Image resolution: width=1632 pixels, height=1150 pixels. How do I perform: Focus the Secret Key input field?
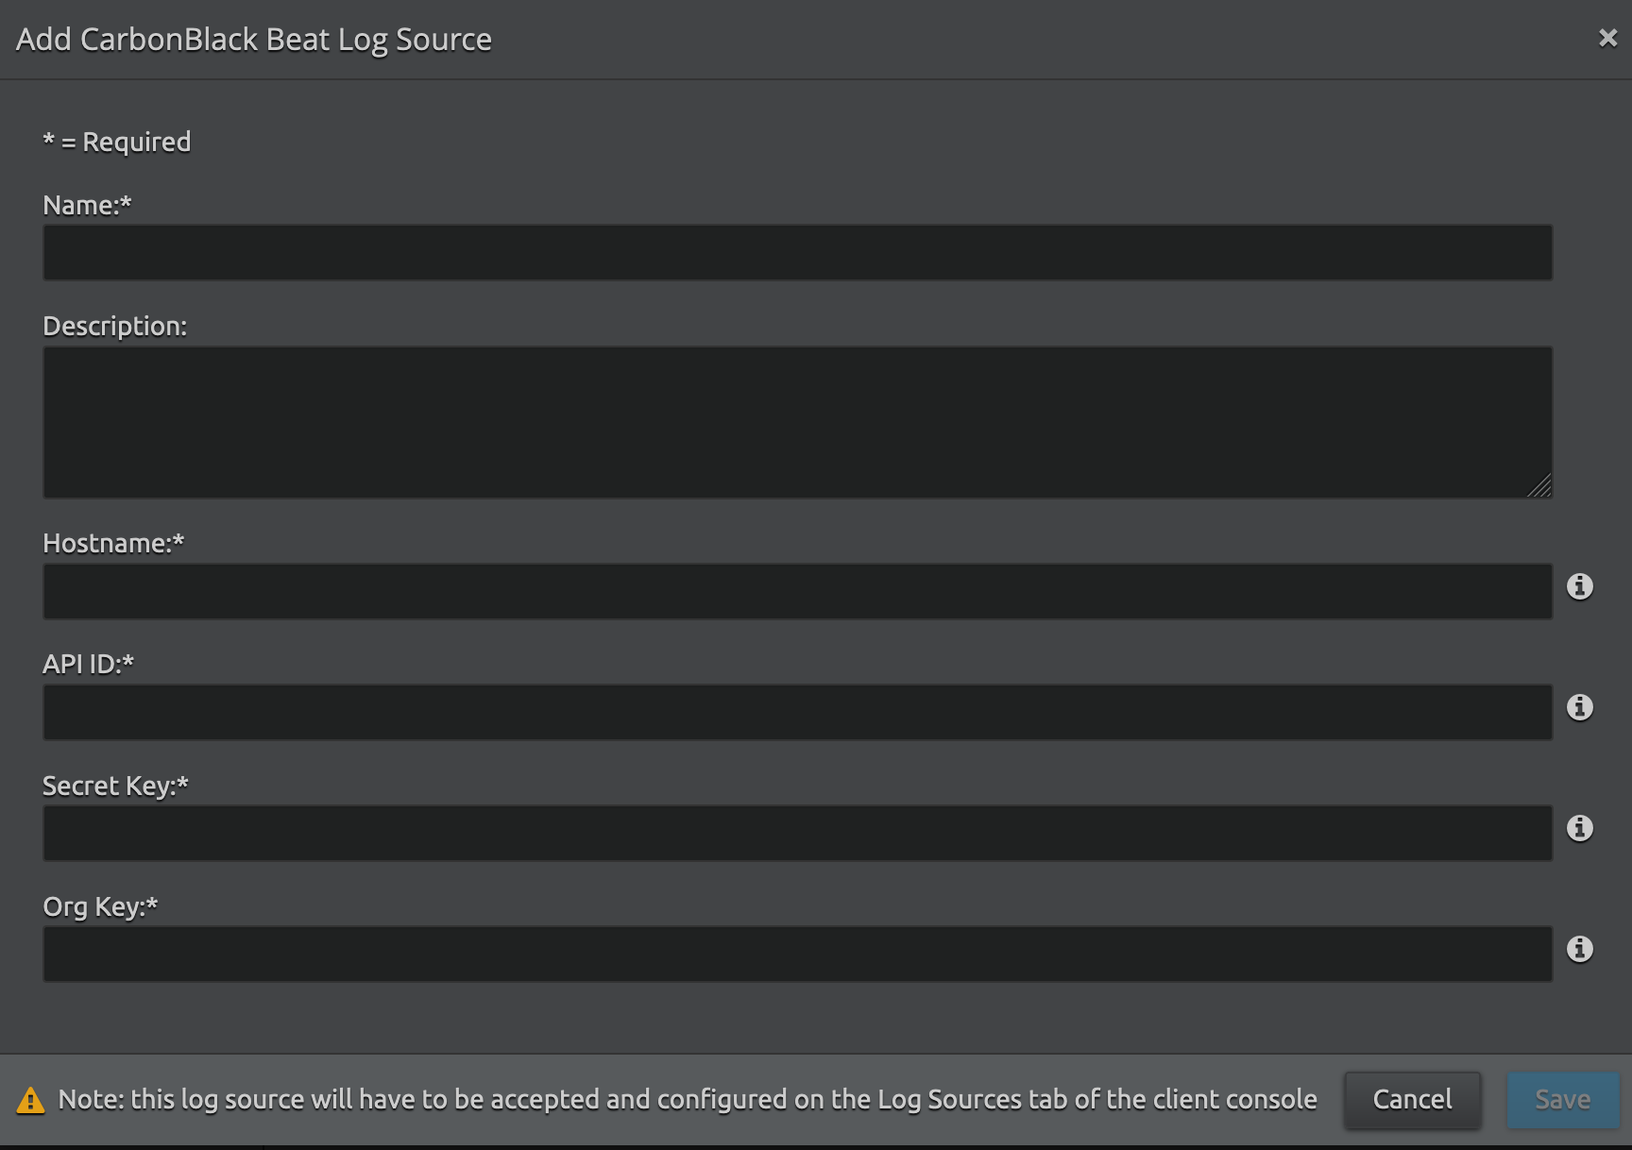[x=797, y=834]
